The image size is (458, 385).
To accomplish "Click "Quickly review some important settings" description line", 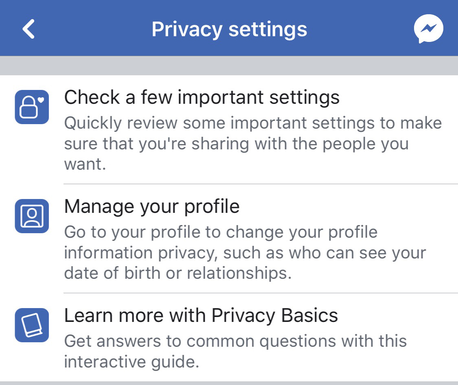I will click(x=253, y=123).
